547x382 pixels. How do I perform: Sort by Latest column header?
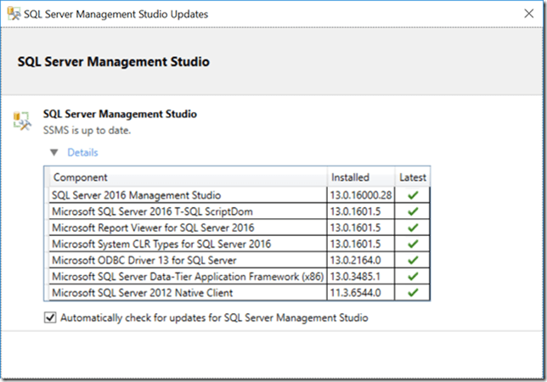click(x=413, y=177)
